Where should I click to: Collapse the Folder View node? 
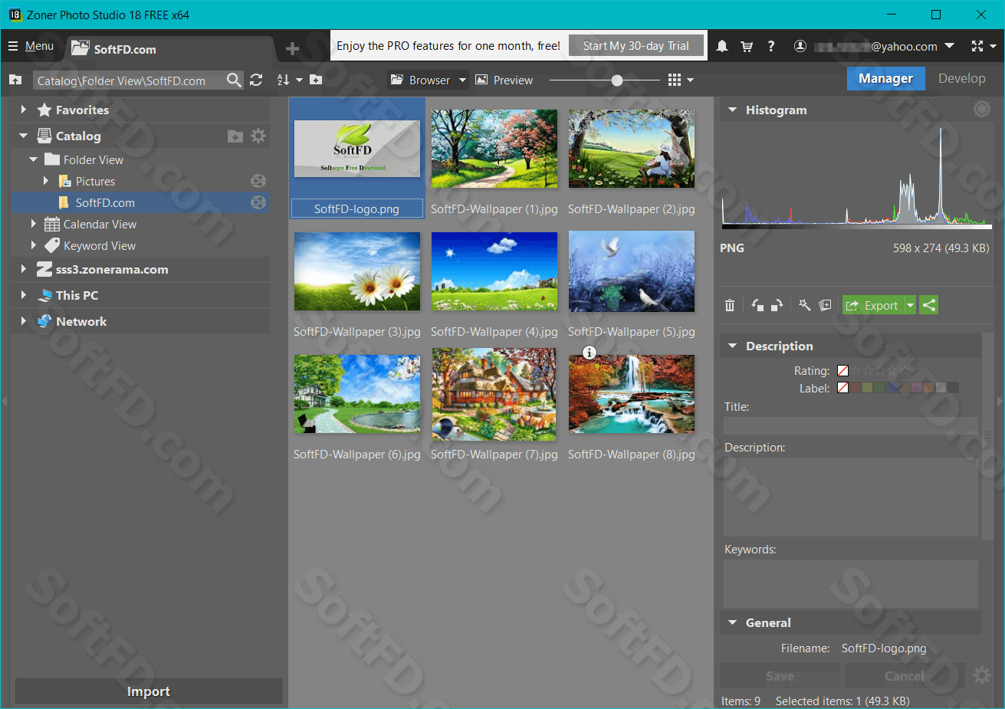pyautogui.click(x=33, y=159)
